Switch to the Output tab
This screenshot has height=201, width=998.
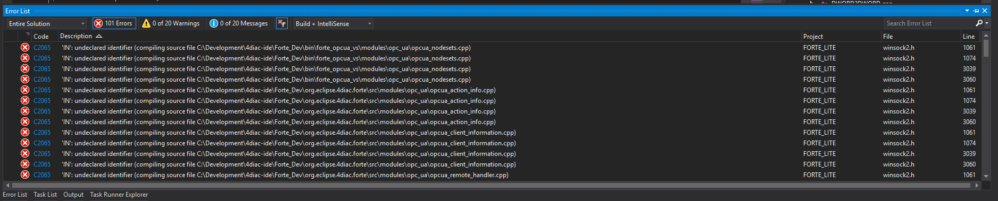pos(73,195)
